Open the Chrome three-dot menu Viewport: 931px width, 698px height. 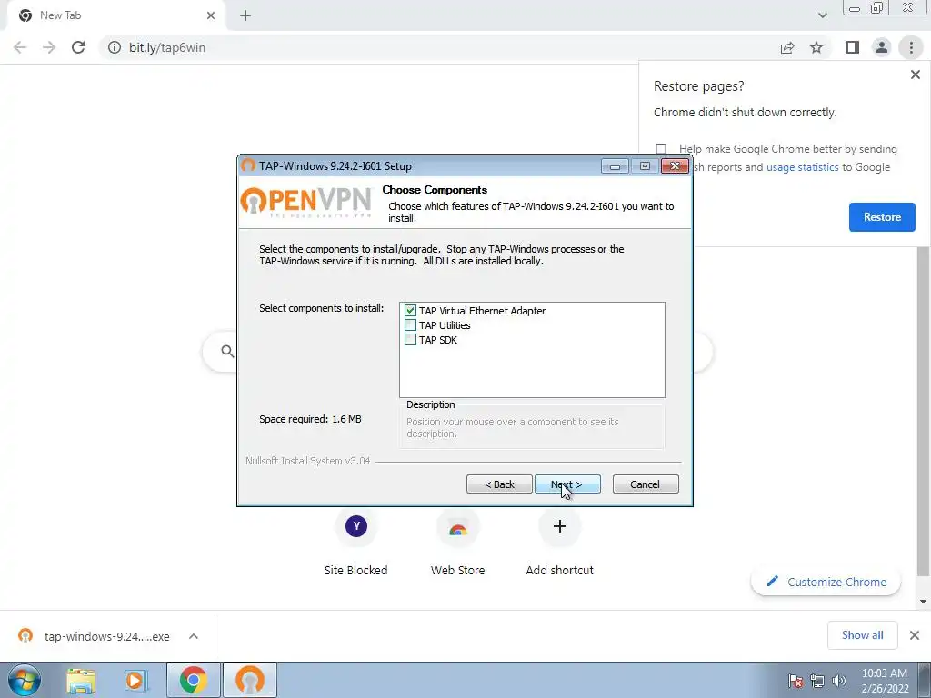(911, 47)
